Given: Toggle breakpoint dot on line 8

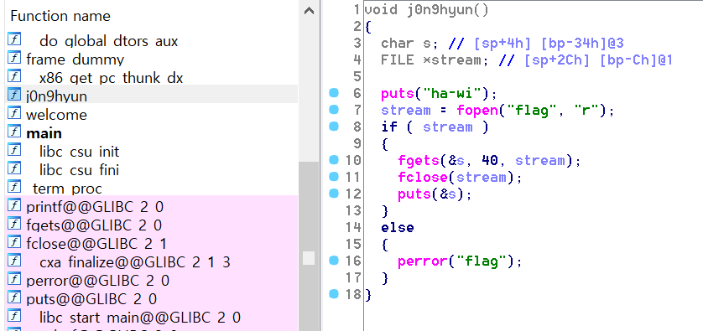Looking at the screenshot, I should tap(334, 127).
